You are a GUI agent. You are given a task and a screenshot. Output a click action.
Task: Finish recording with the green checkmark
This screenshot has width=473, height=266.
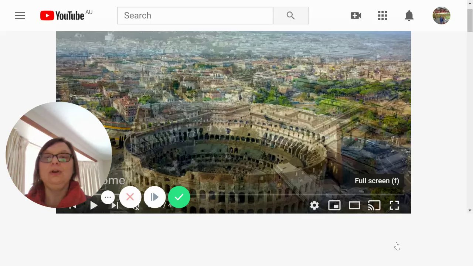tap(179, 197)
